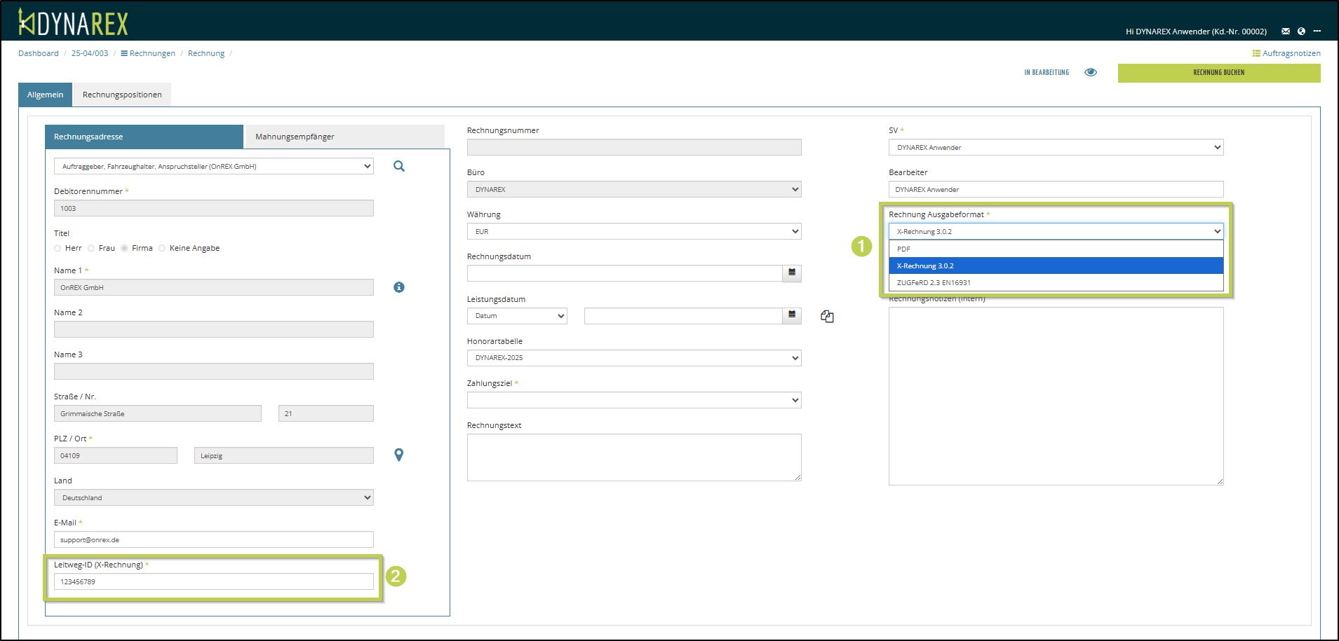Click the map pin icon next to Ort
Viewport: 1339px width, 641px height.
(x=398, y=455)
